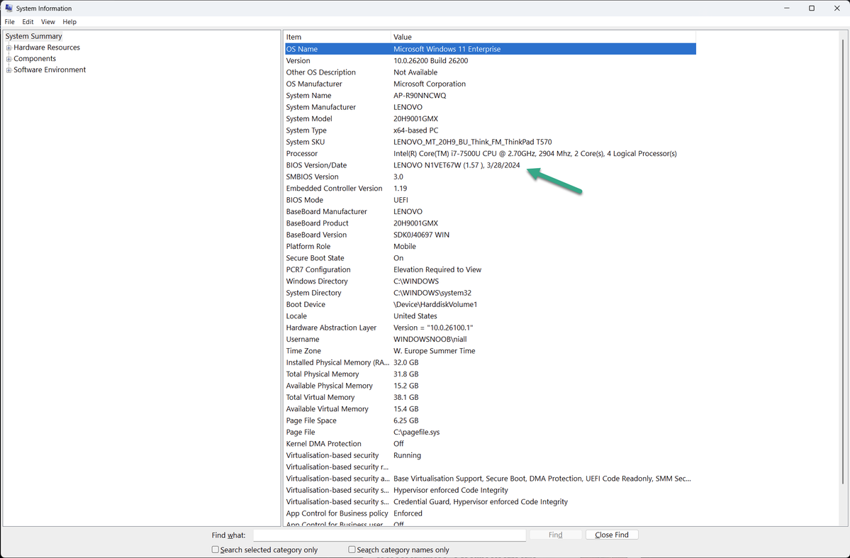Click the Find button

click(555, 535)
